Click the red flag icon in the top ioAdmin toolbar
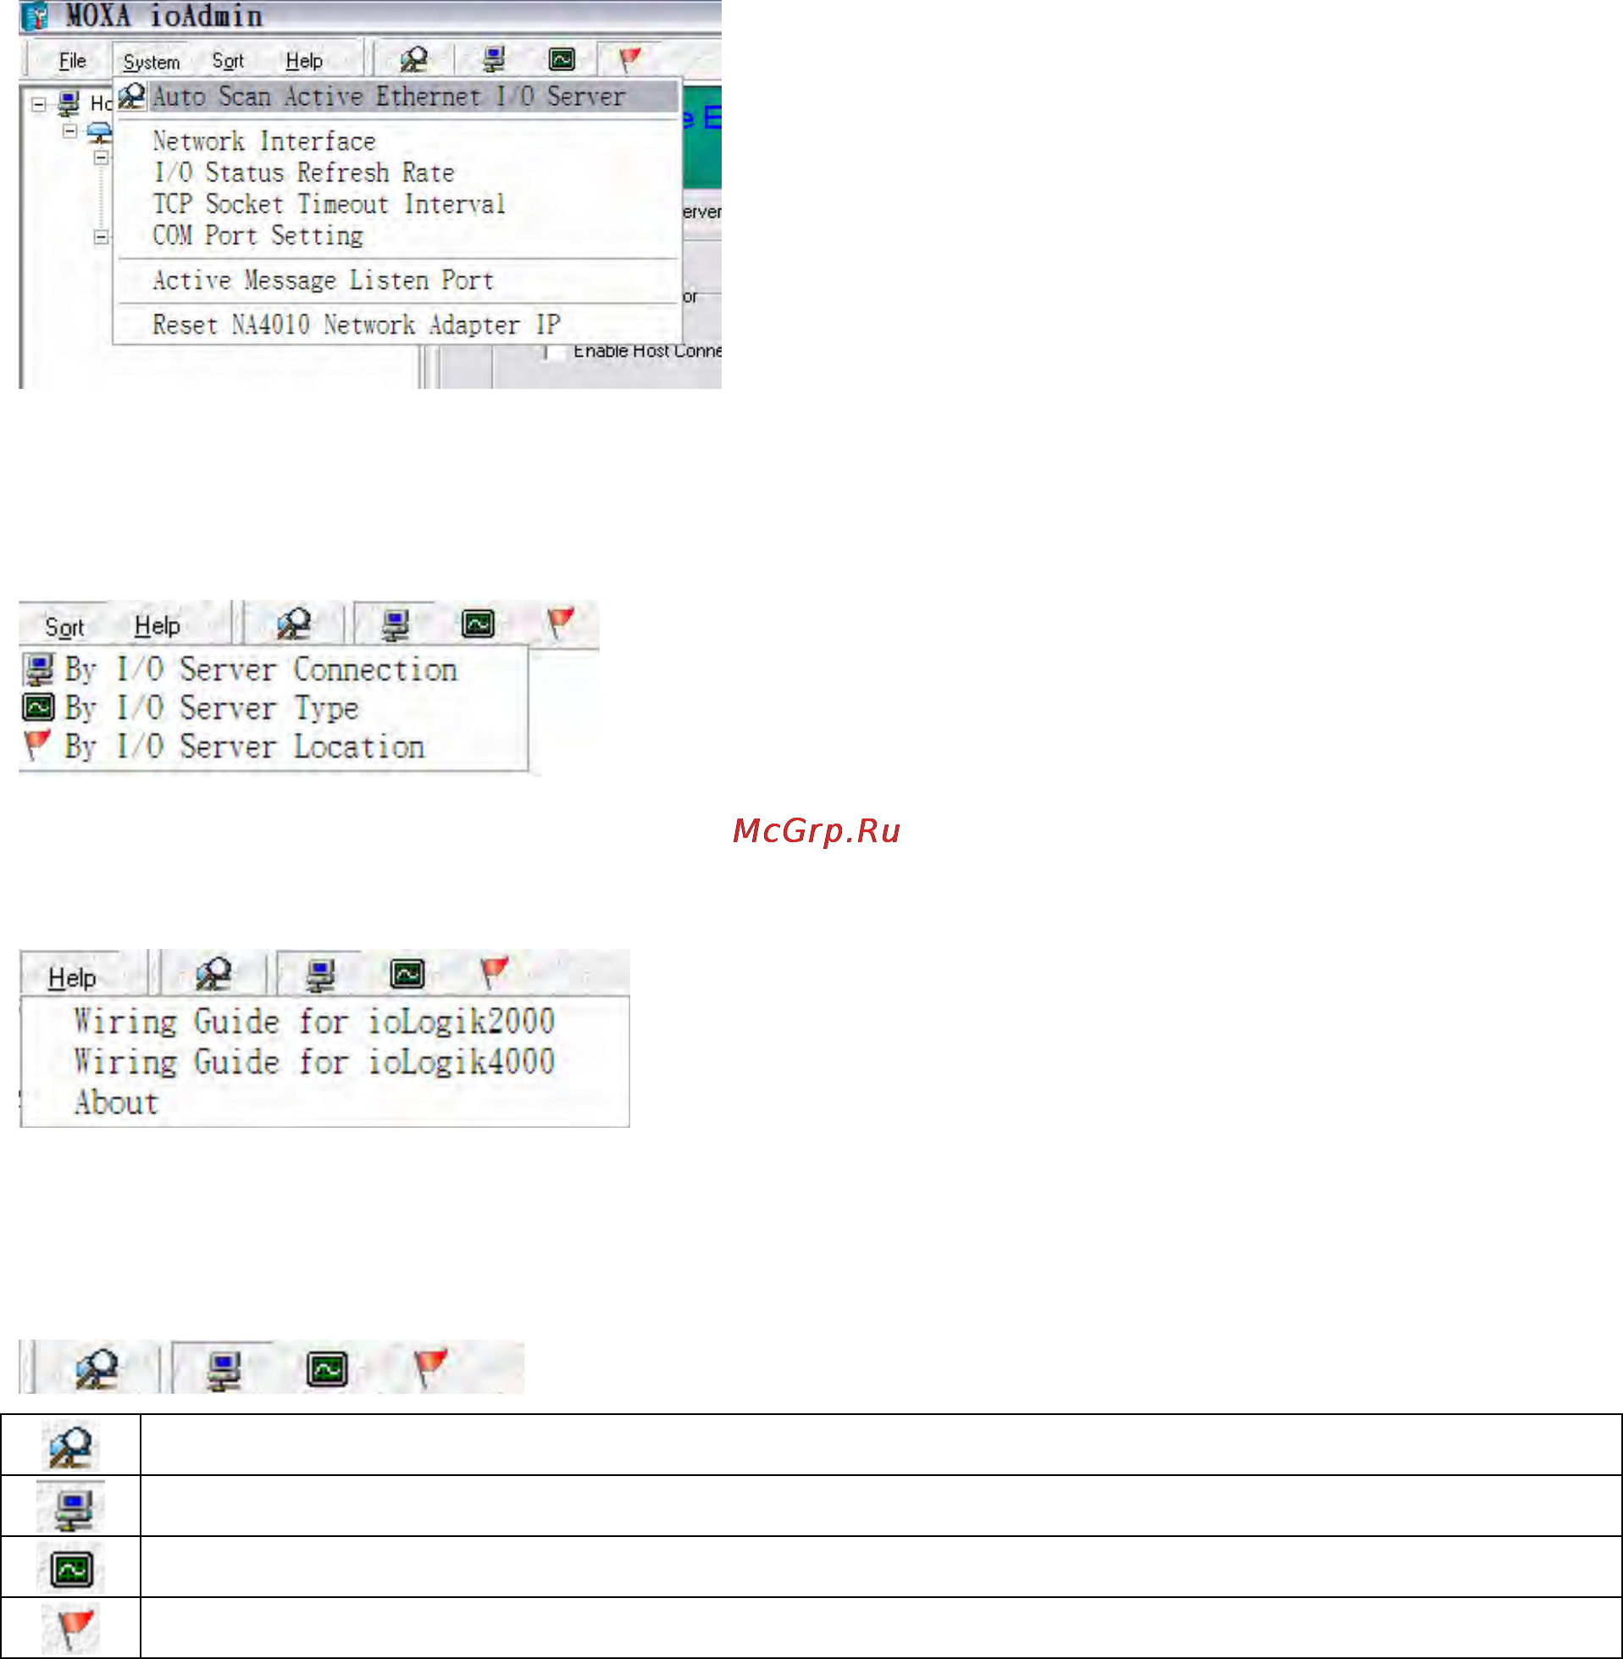1623x1659 pixels. tap(630, 58)
